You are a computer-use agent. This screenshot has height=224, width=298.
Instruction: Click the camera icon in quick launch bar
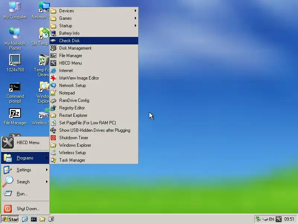coord(51,219)
